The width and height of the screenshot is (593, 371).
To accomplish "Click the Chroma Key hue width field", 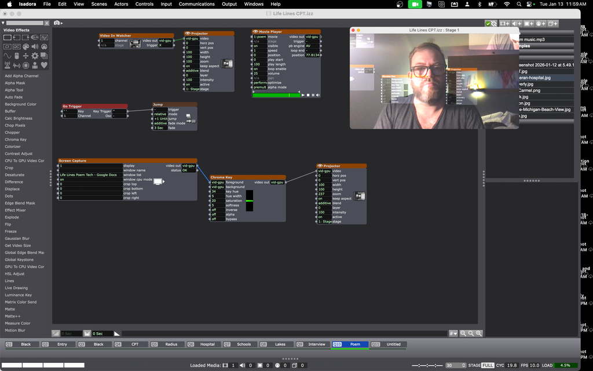I will (218, 196).
